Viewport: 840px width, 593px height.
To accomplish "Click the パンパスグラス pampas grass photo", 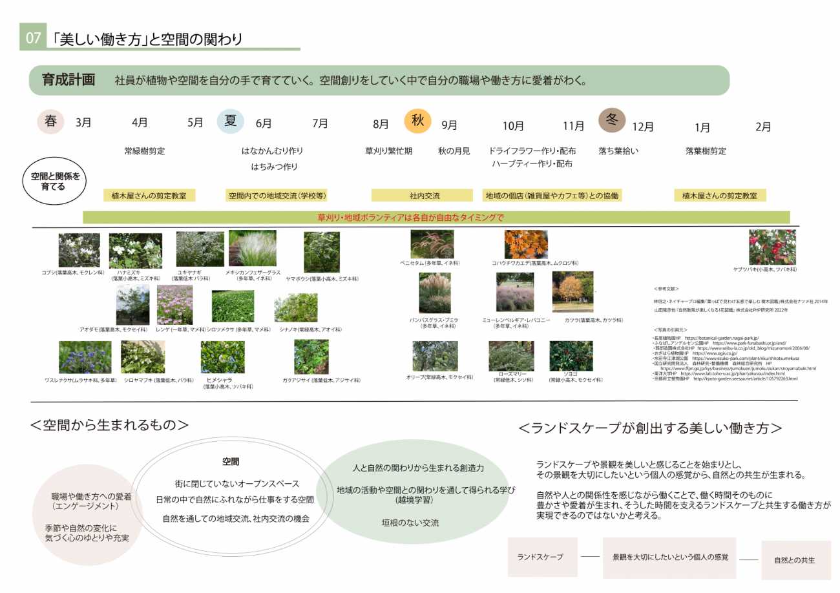I will point(434,293).
